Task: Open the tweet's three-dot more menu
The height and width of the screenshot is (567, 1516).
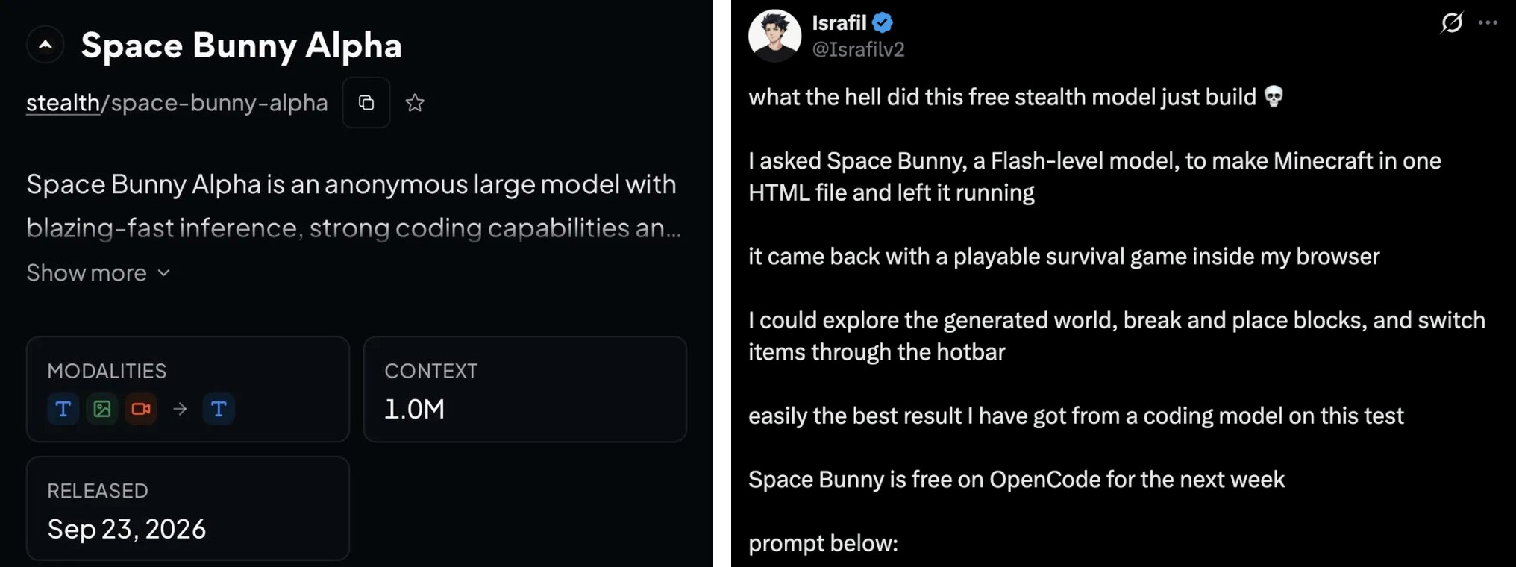Action: 1488,22
